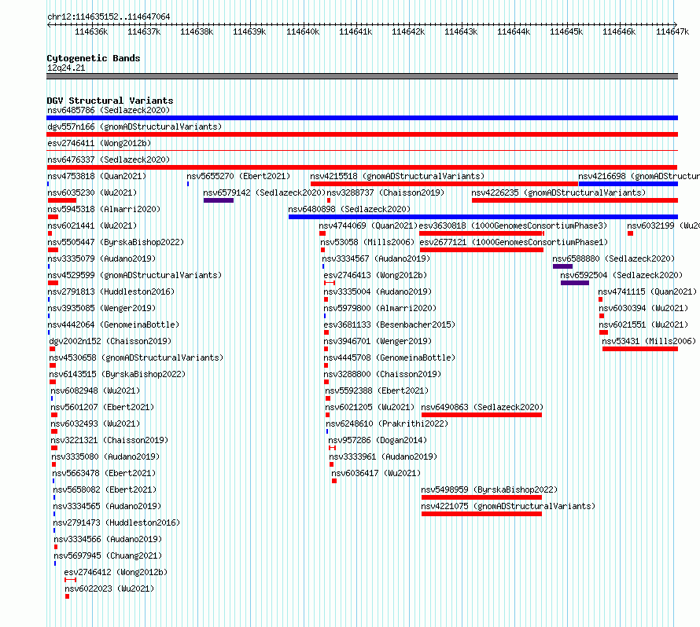Click nsv3288800 (Chaisson2019) label
This screenshot has height=627, width=700.
(x=382, y=374)
